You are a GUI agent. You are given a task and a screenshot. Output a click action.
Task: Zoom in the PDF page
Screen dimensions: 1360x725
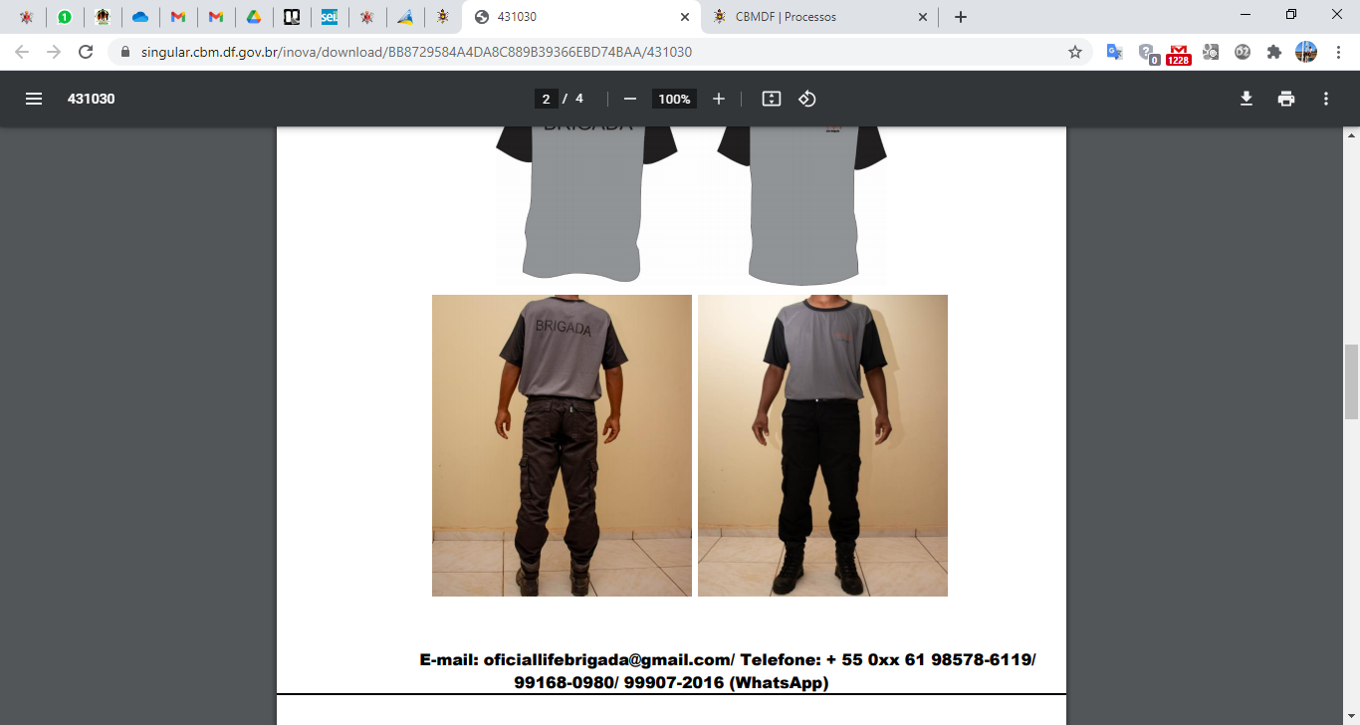pos(719,99)
